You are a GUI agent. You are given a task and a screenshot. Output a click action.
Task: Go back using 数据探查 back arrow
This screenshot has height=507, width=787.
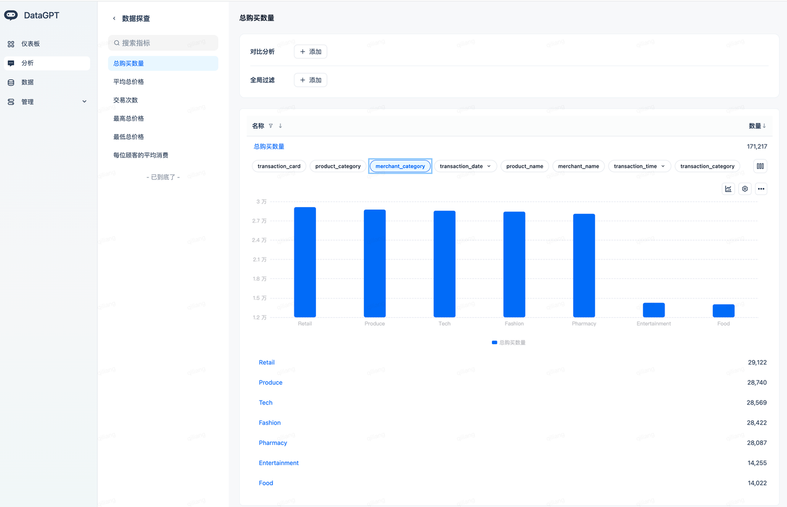[114, 18]
